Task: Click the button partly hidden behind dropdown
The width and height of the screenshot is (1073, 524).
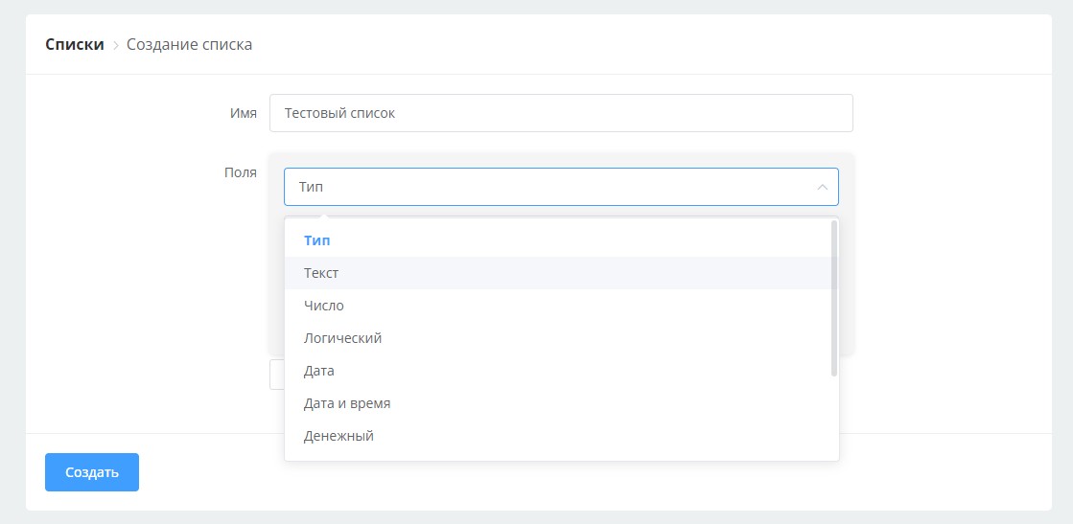Action: click(x=276, y=375)
